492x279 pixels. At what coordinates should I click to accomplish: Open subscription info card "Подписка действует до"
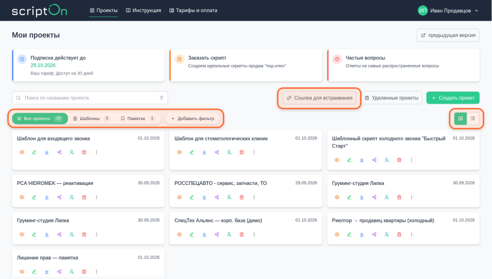tap(88, 66)
